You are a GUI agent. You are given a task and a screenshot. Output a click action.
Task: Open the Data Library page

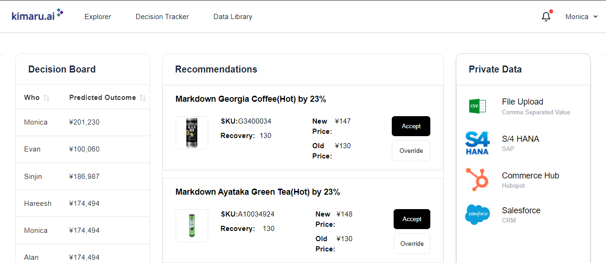click(233, 17)
